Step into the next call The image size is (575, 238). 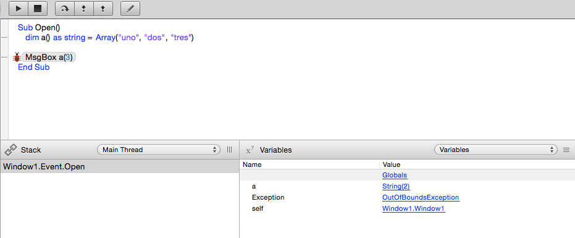pyautogui.click(x=84, y=9)
